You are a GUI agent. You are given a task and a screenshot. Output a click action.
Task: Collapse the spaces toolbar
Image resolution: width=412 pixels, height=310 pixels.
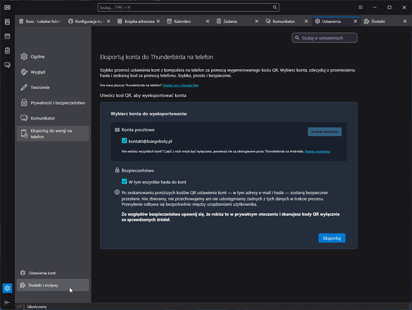(x=7, y=302)
